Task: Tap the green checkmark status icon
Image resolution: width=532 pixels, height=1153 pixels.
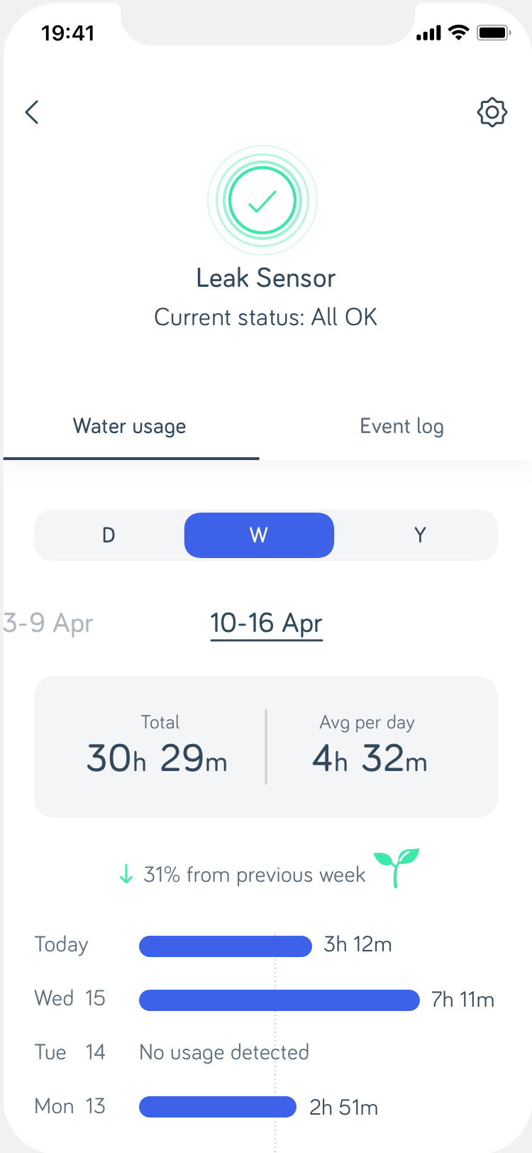Action: pyautogui.click(x=262, y=201)
